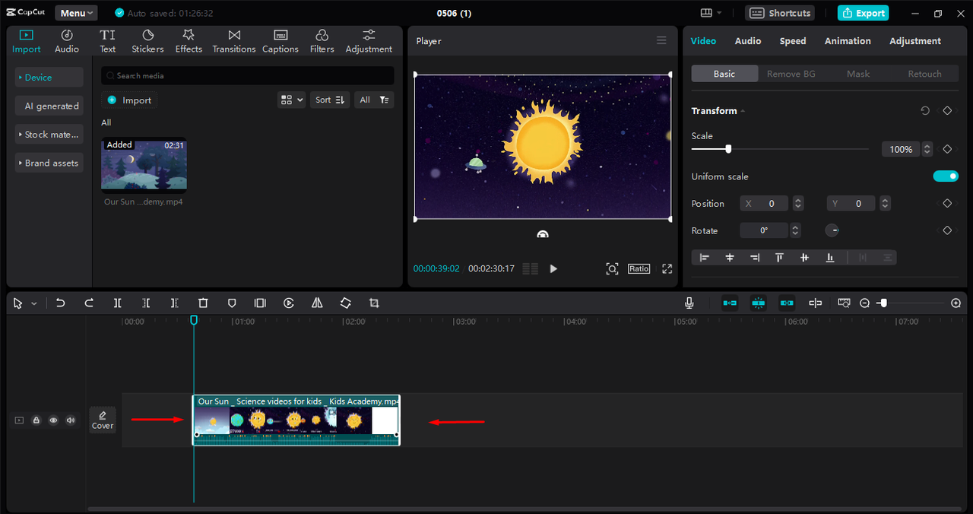Open the layout selector dropdown
Screen dimensions: 973x514
(711, 13)
